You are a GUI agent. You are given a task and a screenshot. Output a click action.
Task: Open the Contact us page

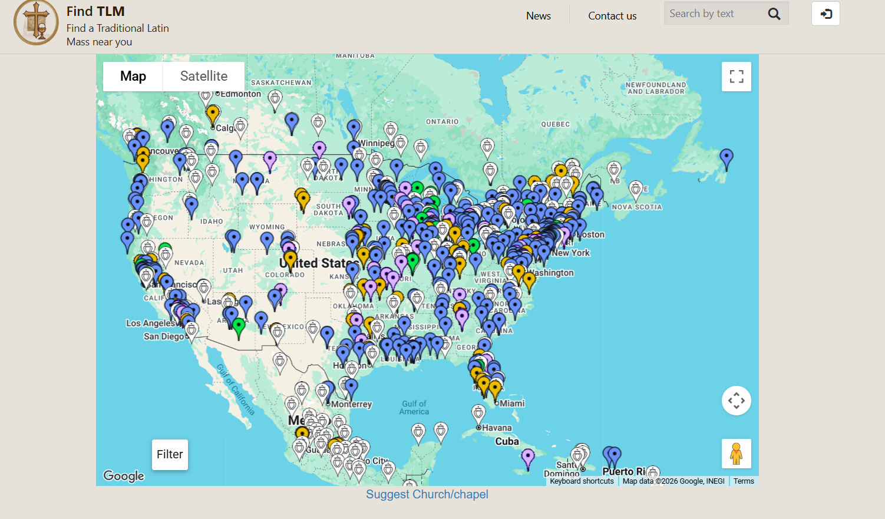click(612, 16)
